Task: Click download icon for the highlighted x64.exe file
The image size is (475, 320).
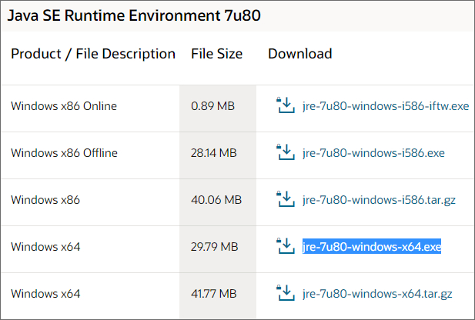Action: [285, 246]
